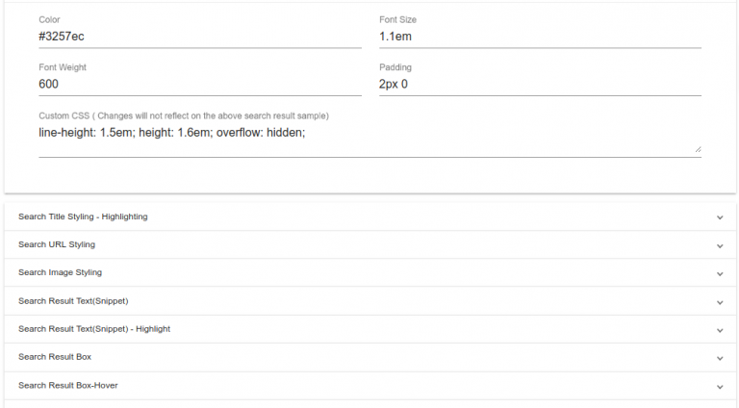The width and height of the screenshot is (739, 408).
Task: Expand Search Title Styling - Highlighting chevron
Action: 720,217
